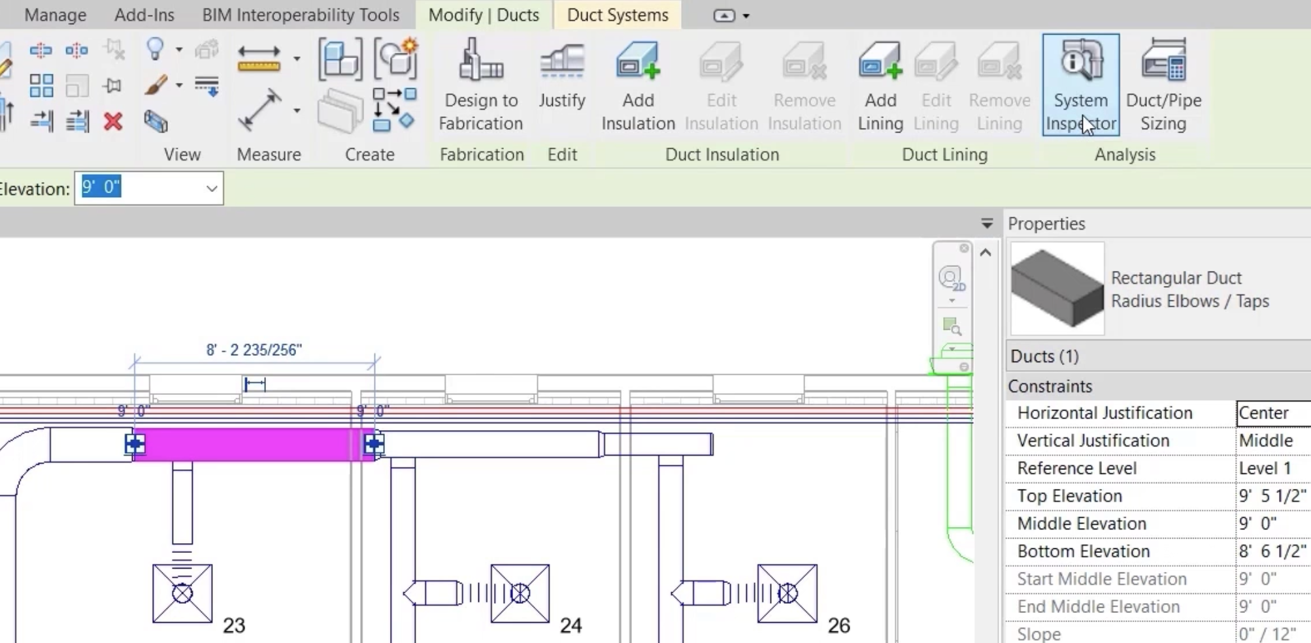The width and height of the screenshot is (1311, 643).
Task: Click the Linework tool icon
Action: [x=207, y=86]
